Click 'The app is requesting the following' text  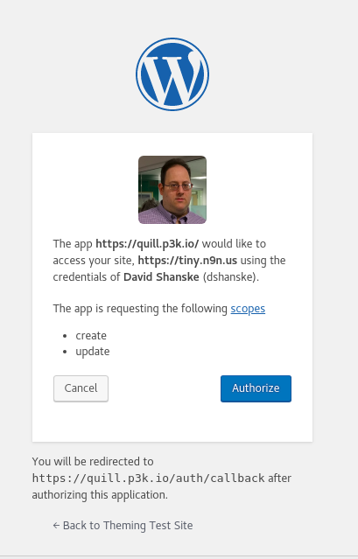click(x=140, y=309)
